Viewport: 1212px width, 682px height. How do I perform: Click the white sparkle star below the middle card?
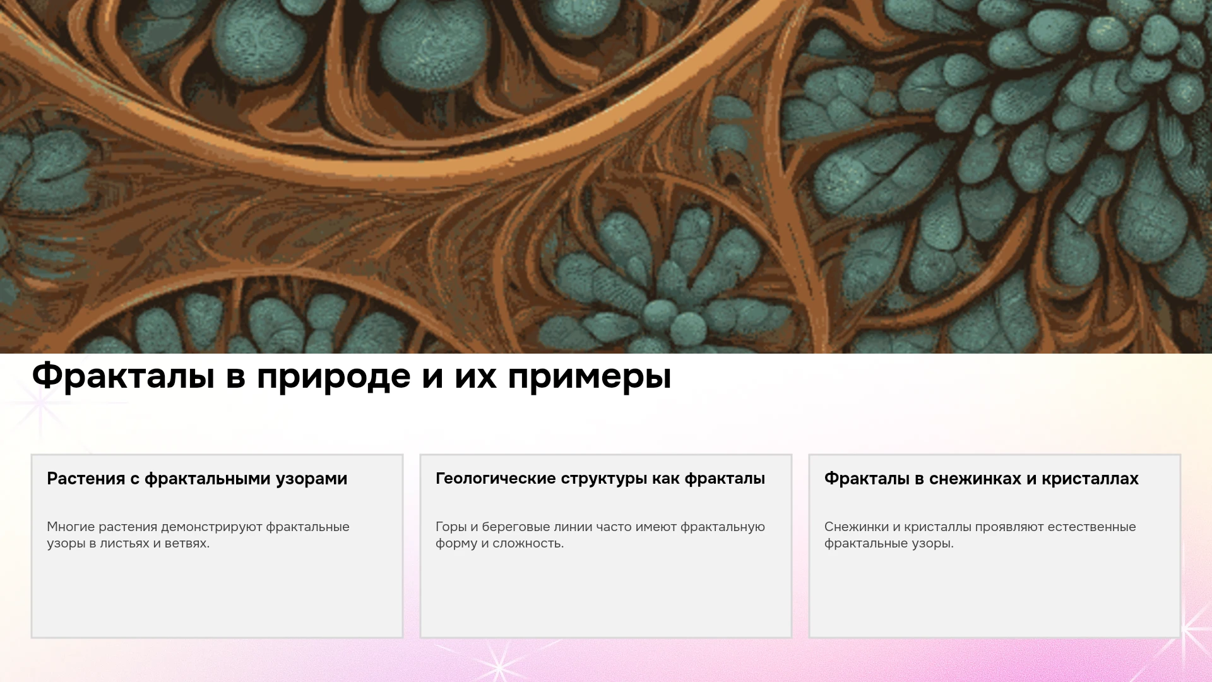(x=499, y=666)
